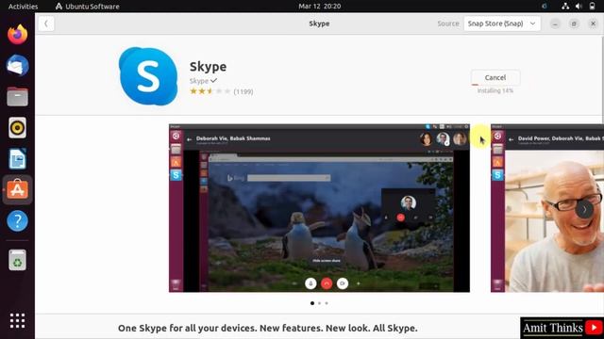604x339 pixels.
Task: Open the Activities overview
Action: [x=23, y=7]
